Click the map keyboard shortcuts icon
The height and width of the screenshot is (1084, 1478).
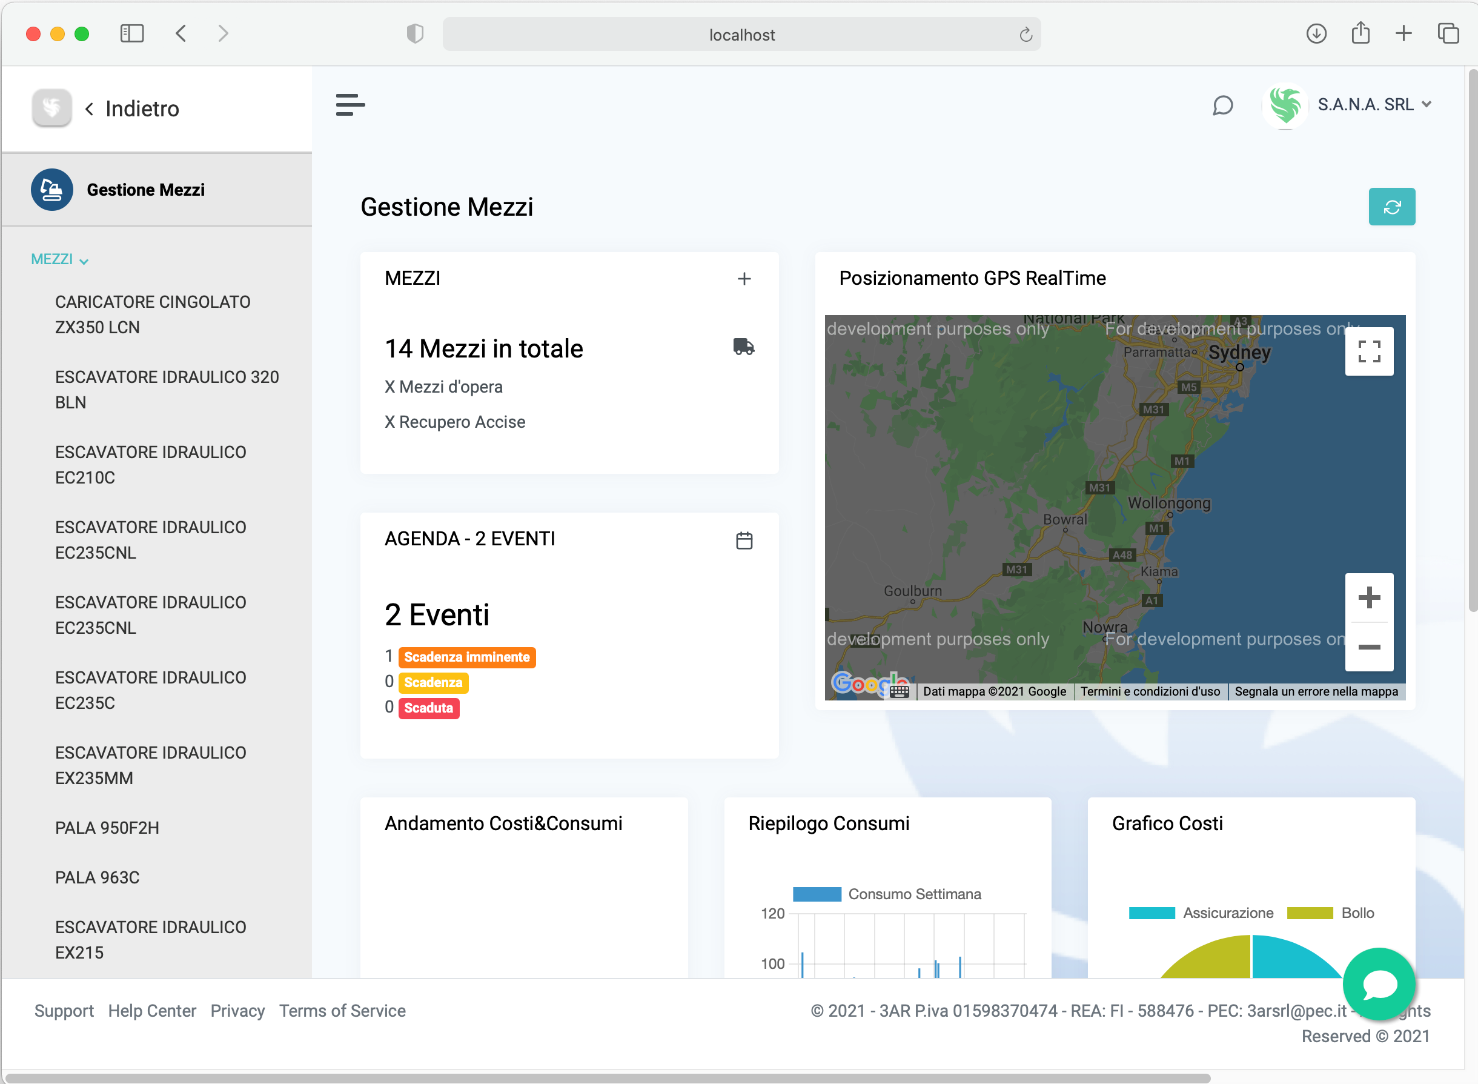[899, 691]
